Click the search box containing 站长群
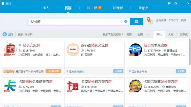 (79, 22)
